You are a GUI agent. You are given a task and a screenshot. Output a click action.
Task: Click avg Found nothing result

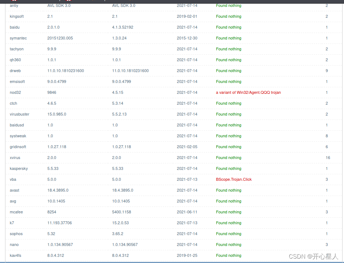click(229, 201)
